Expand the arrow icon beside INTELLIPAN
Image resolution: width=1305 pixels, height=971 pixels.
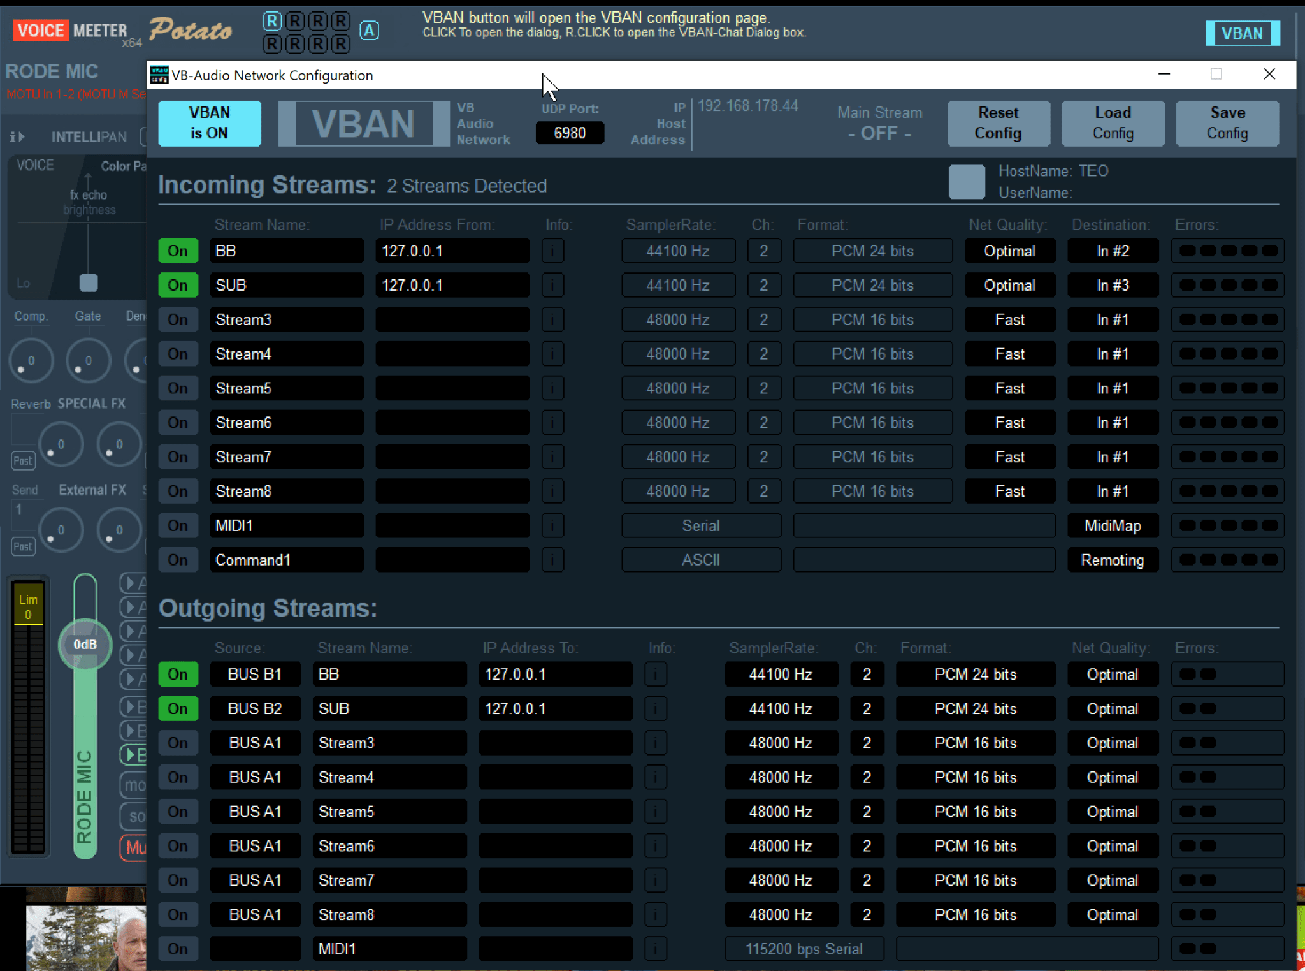point(17,136)
